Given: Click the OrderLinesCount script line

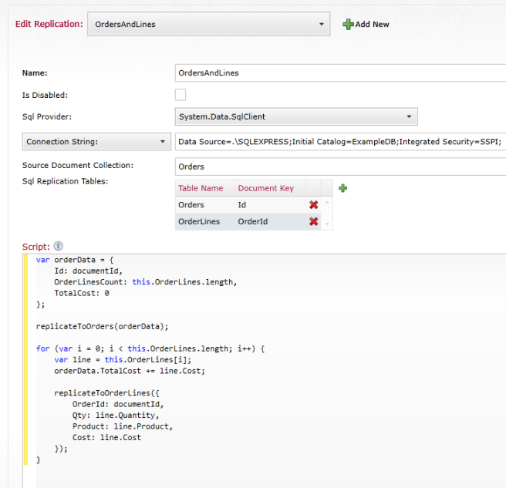Looking at the screenshot, I should tap(146, 282).
